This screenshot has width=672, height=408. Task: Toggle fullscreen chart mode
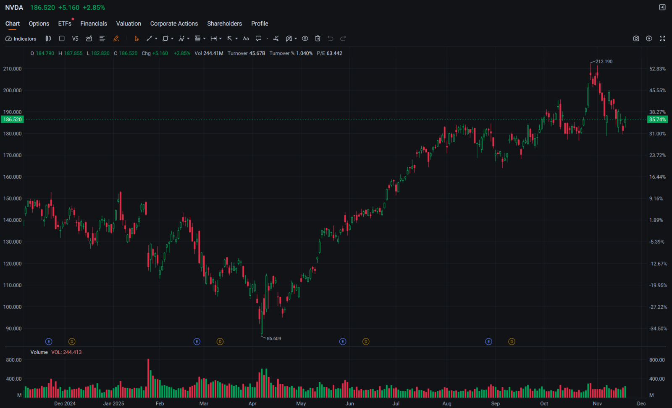tap(662, 39)
